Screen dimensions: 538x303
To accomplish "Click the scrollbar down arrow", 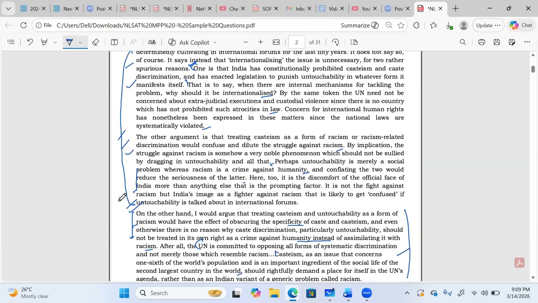I will (x=533, y=277).
